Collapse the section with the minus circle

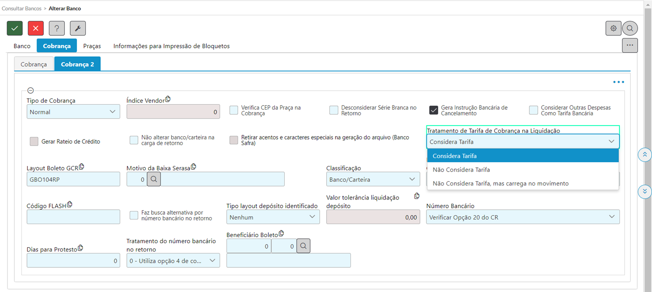pyautogui.click(x=31, y=91)
